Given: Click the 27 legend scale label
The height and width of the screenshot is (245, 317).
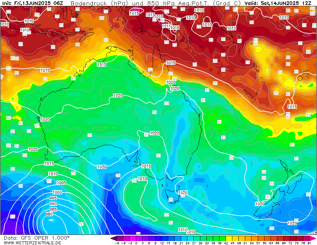Looking at the screenshot, I should [x=194, y=243].
